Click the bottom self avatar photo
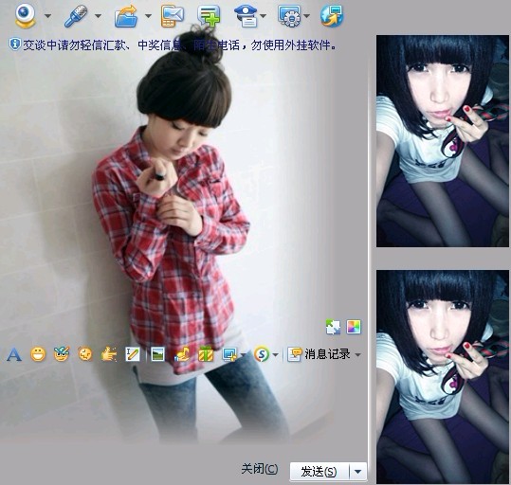 (x=443, y=376)
